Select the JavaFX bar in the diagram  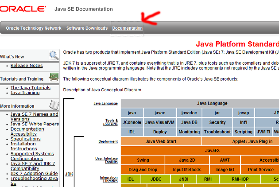(200, 151)
